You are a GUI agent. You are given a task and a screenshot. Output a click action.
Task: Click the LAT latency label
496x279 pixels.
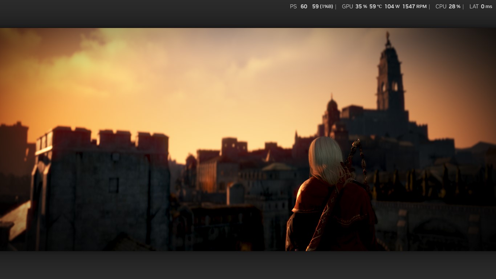(x=474, y=7)
